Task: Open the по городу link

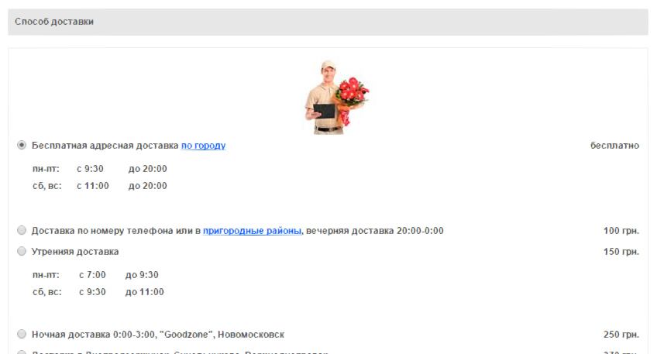Action: [203, 146]
